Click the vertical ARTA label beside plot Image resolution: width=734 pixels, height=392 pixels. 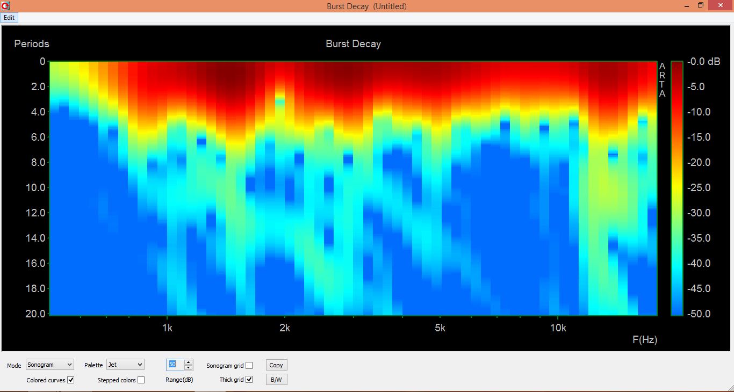pos(662,80)
